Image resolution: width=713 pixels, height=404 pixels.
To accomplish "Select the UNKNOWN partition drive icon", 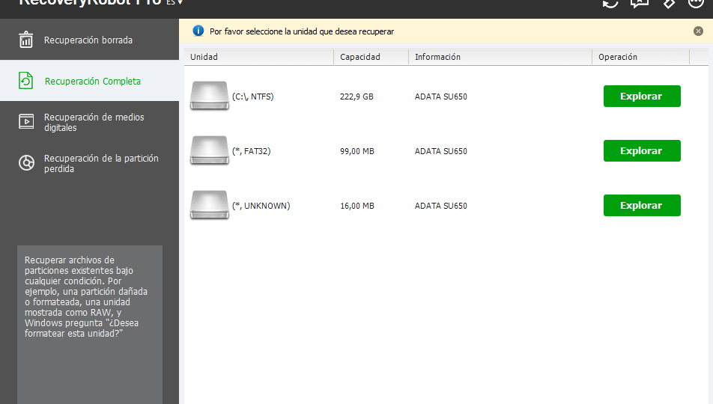I will point(209,205).
